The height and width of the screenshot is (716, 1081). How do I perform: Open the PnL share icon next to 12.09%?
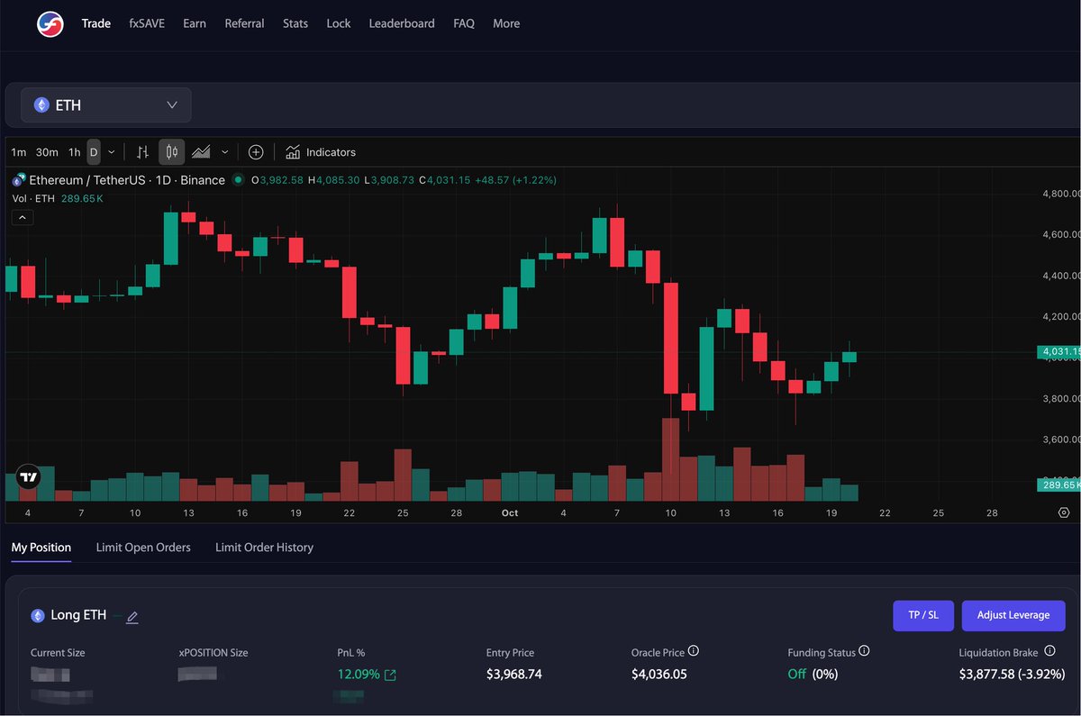point(390,675)
